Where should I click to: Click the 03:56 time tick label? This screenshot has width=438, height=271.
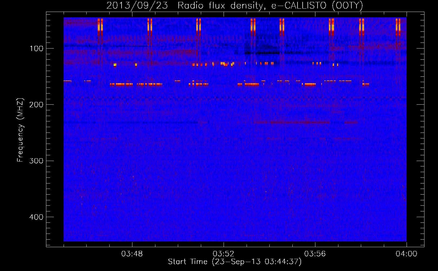(315, 254)
